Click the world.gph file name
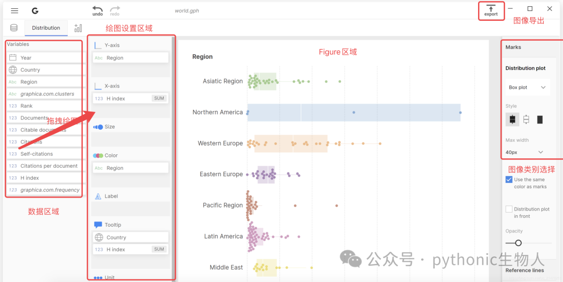The height and width of the screenshot is (282, 563). [187, 11]
